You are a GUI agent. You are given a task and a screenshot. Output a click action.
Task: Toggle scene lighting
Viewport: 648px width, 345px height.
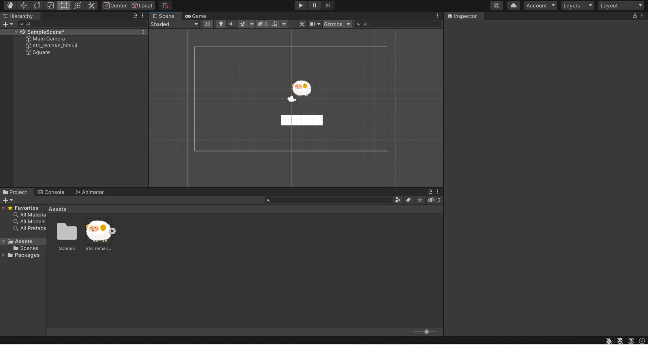(x=221, y=24)
